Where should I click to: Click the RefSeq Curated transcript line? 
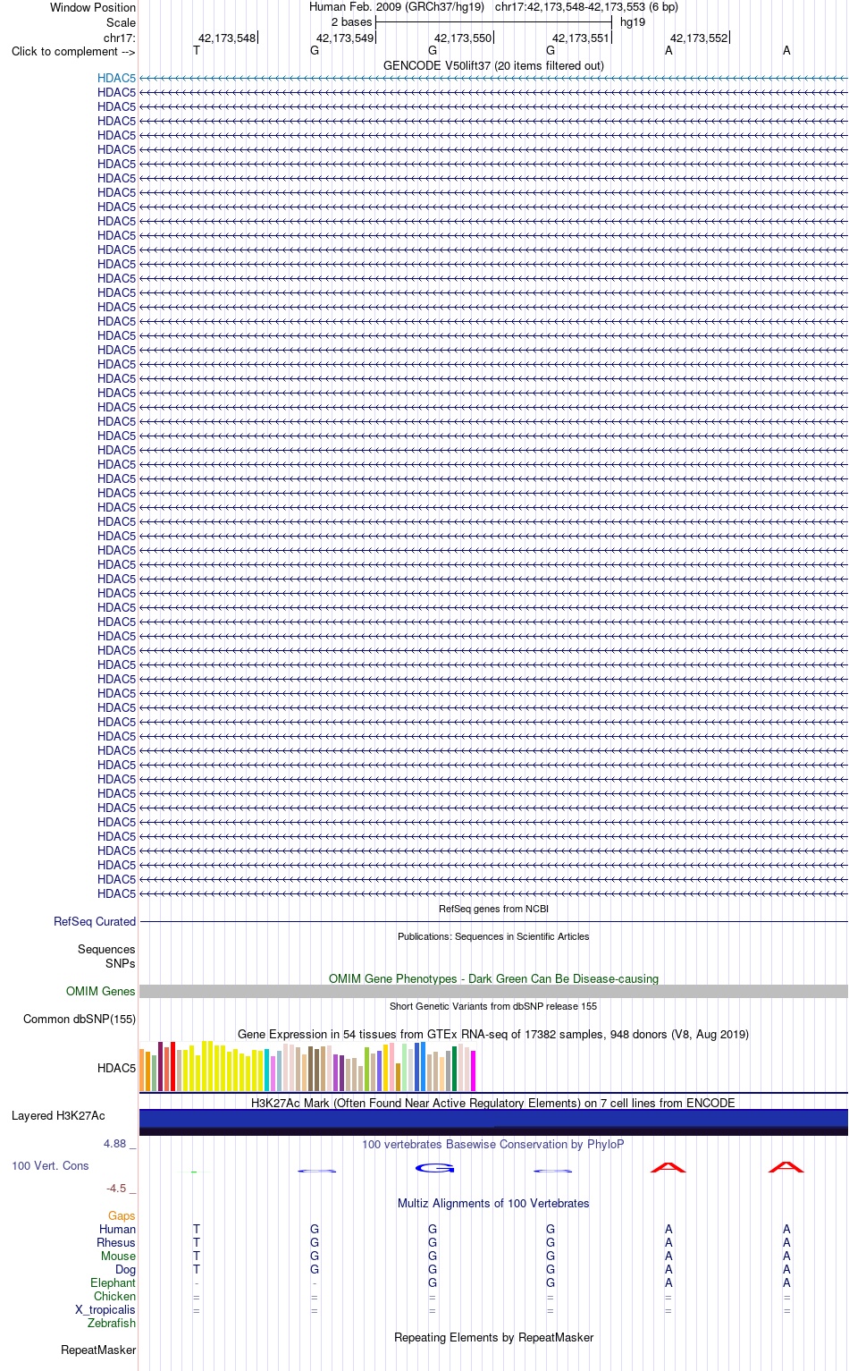coord(493,921)
